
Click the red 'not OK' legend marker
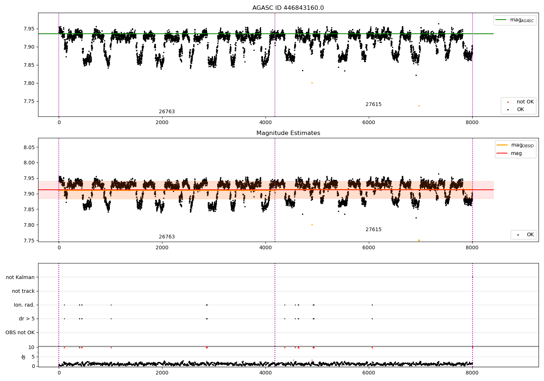coord(508,102)
